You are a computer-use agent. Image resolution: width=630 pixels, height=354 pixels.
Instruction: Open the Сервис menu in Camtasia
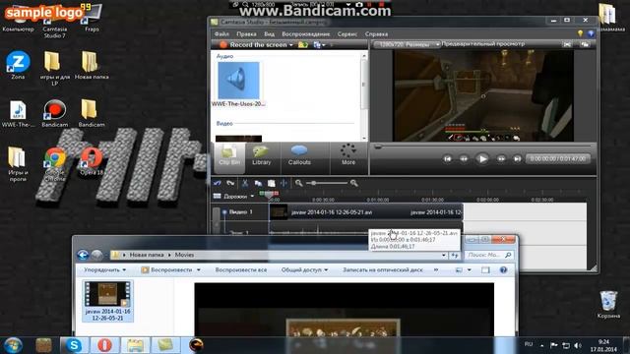[347, 34]
